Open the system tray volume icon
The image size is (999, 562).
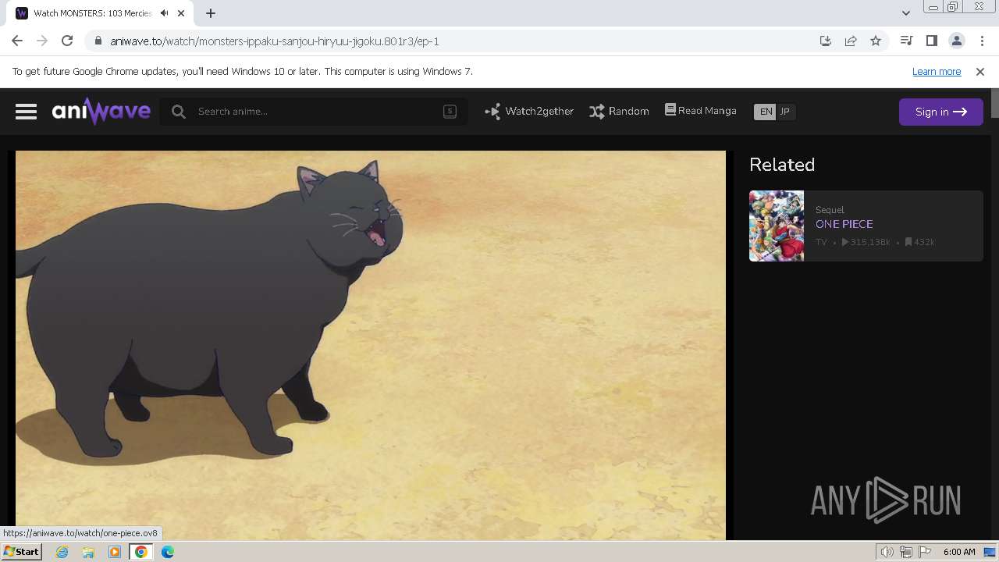[887, 552]
